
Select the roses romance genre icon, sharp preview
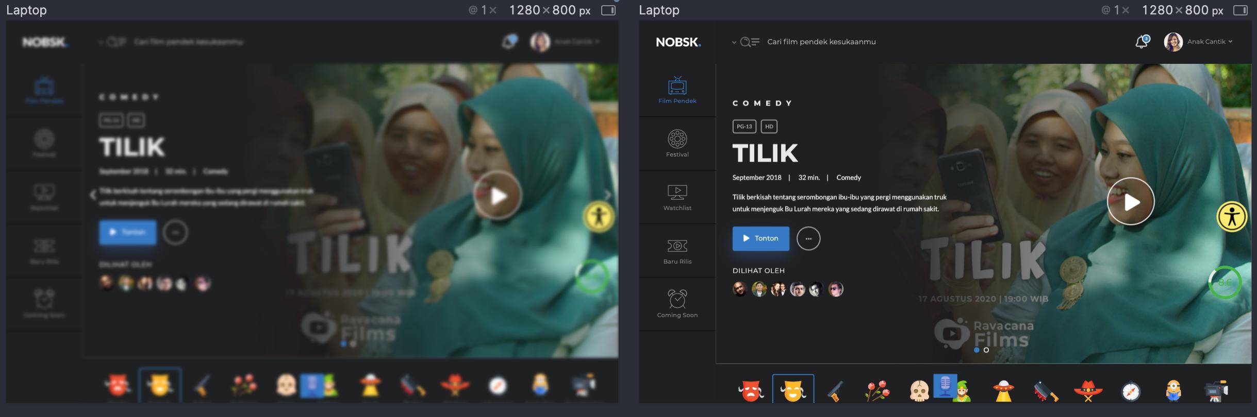[x=877, y=391]
